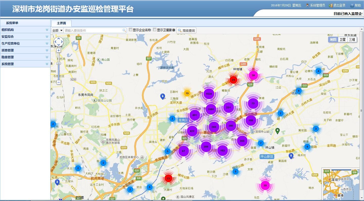Image resolution: width=364 pixels, height=201 pixels.
Task: Open the 289 cluster marker
Action: pos(206,147)
